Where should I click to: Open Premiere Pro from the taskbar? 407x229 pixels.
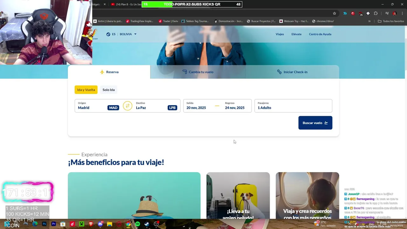pos(53,224)
